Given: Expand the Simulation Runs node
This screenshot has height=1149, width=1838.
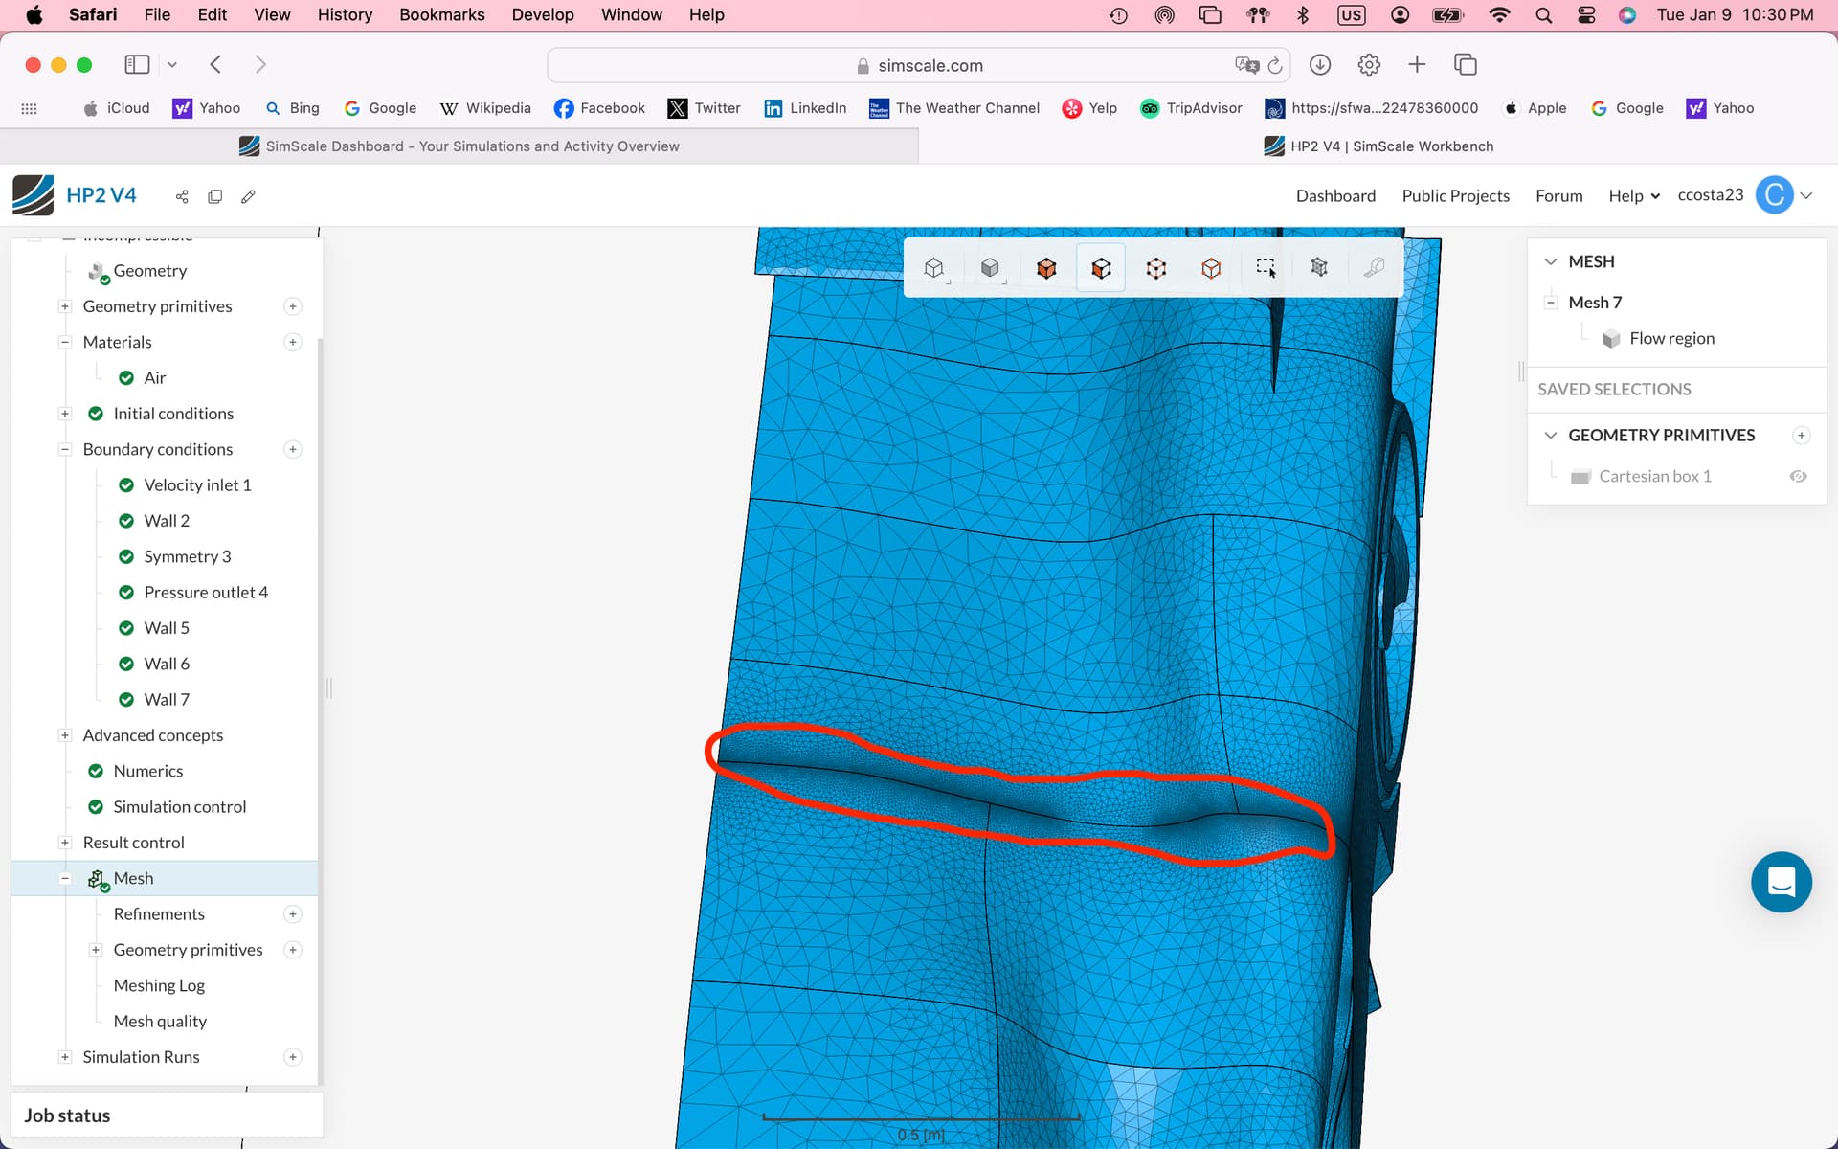Looking at the screenshot, I should coord(65,1057).
